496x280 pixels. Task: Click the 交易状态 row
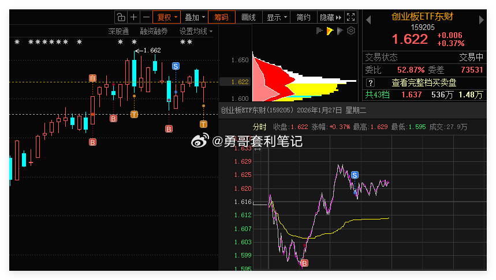pyautogui.click(x=424, y=57)
